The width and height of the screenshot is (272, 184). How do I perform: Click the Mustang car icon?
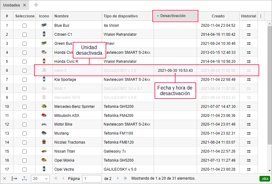point(44,133)
